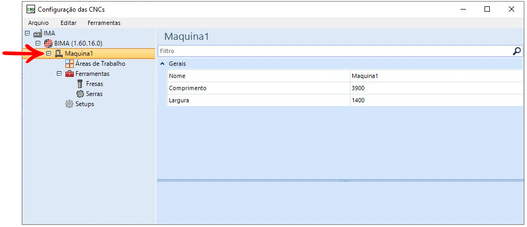This screenshot has height=227, width=527.
Task: Click the IMA factory icon in tree
Action: tap(38, 33)
